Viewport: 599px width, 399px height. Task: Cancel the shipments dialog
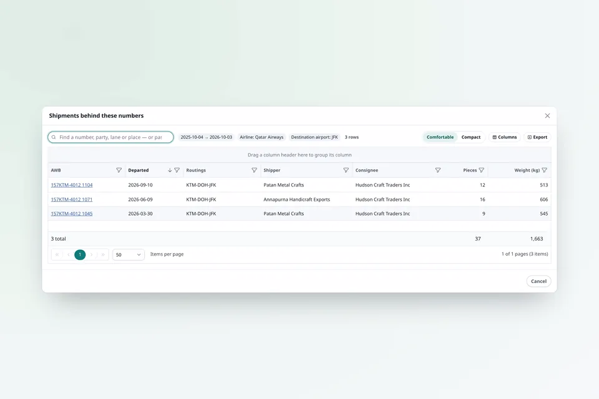pyautogui.click(x=538, y=281)
